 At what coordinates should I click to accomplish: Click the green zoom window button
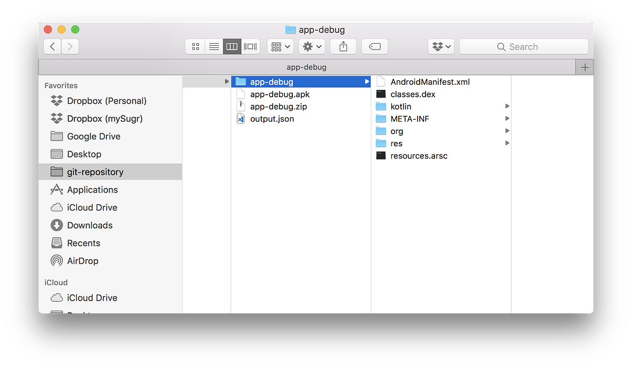(x=75, y=29)
